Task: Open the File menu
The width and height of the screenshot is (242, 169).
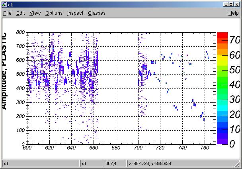Action: (x=7, y=13)
